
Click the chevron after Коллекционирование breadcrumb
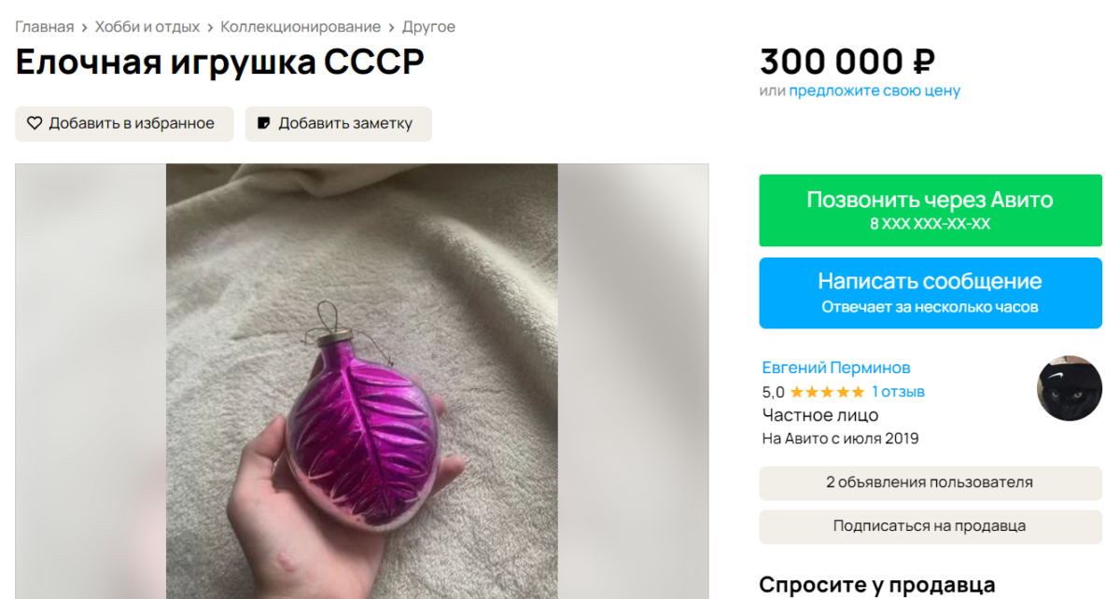[x=392, y=27]
